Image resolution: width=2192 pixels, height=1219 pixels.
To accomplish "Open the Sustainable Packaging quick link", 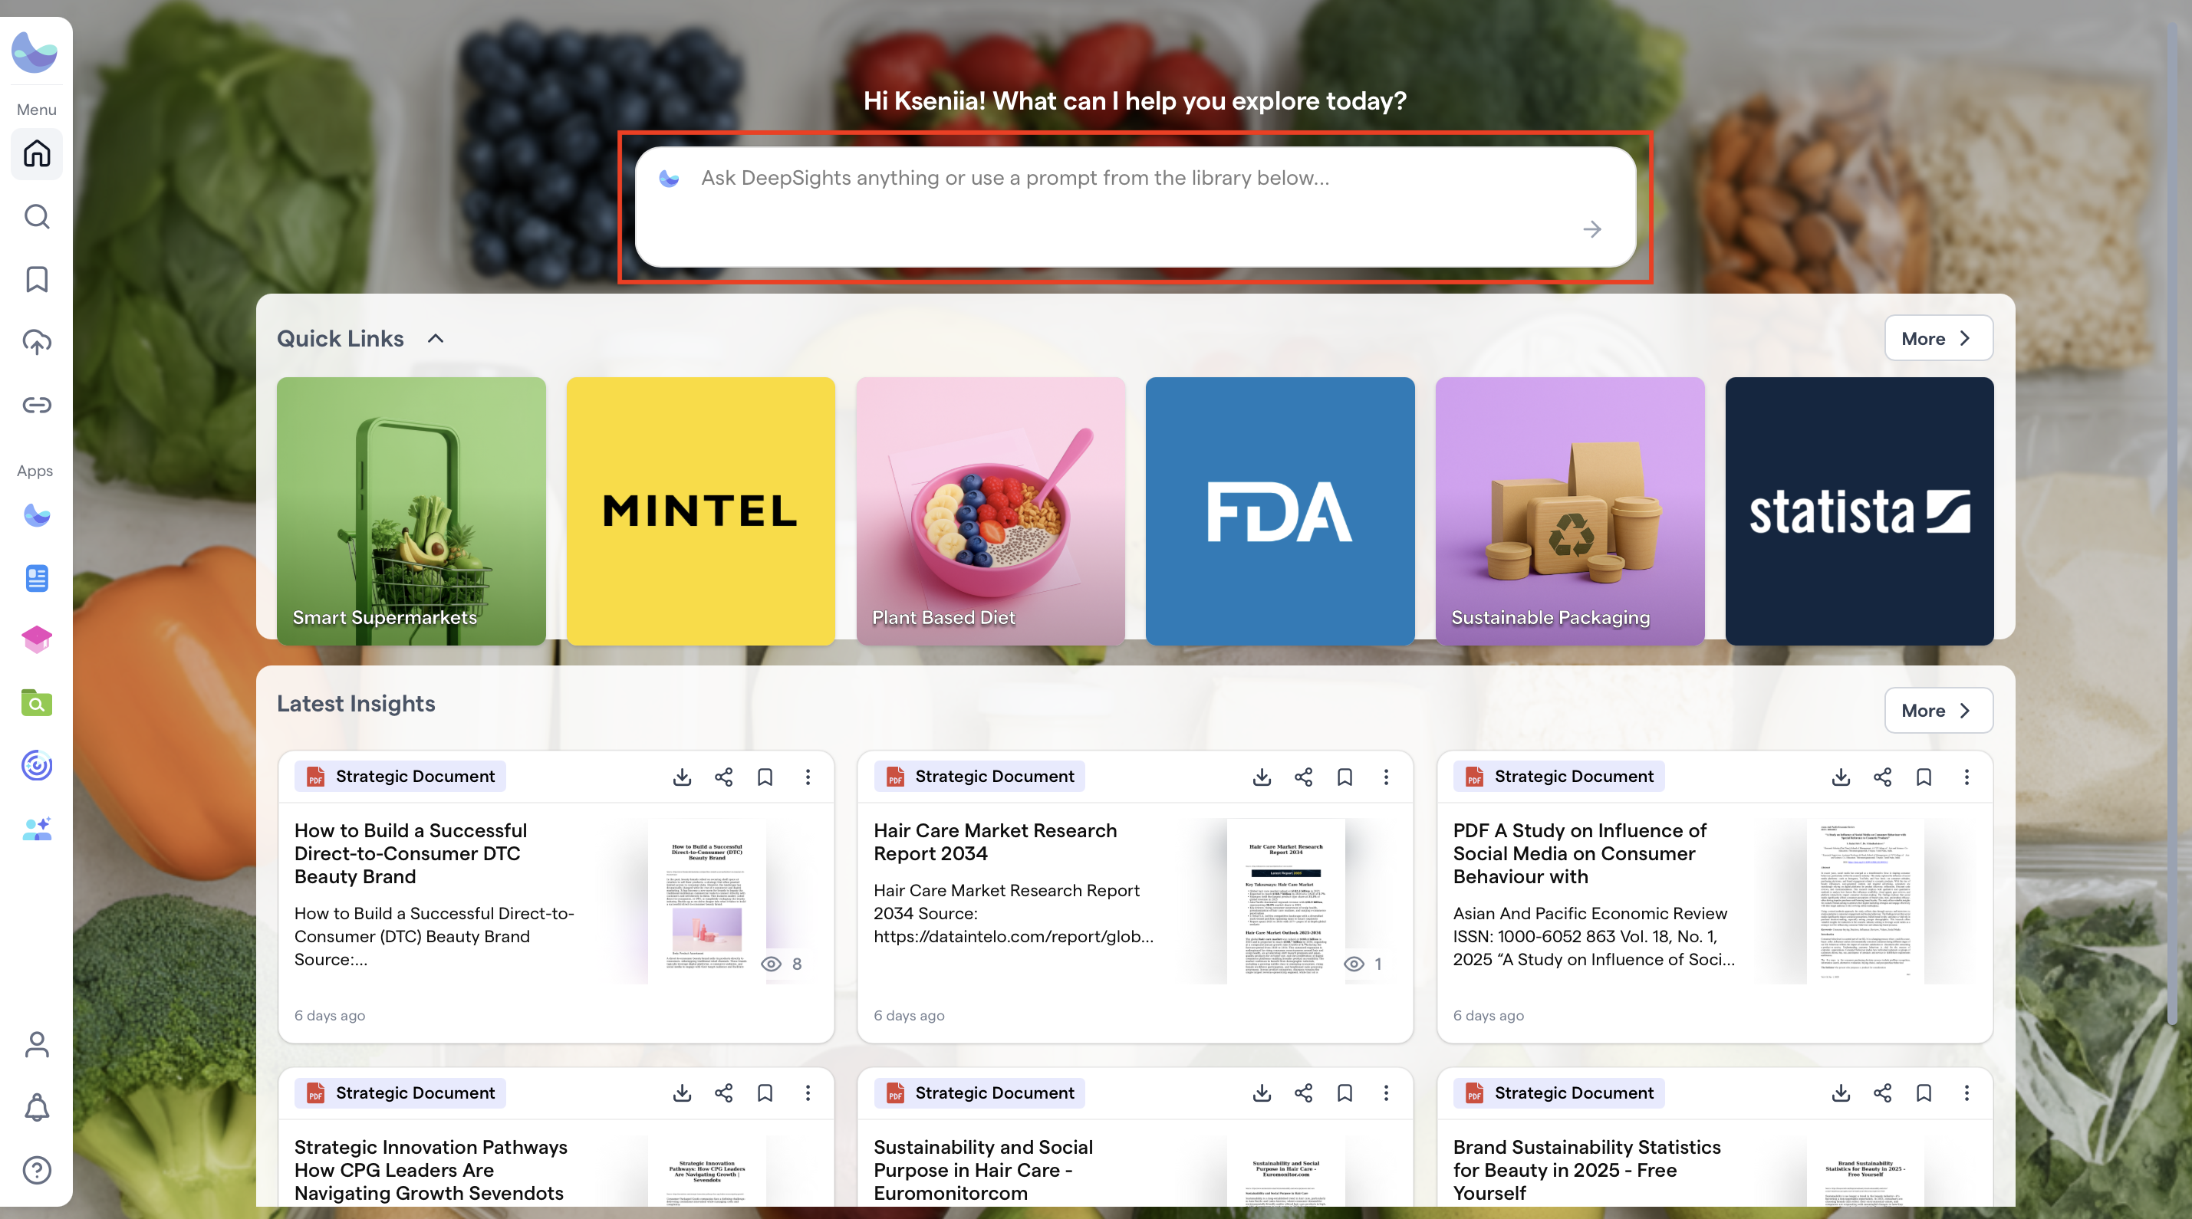I will click(x=1570, y=511).
